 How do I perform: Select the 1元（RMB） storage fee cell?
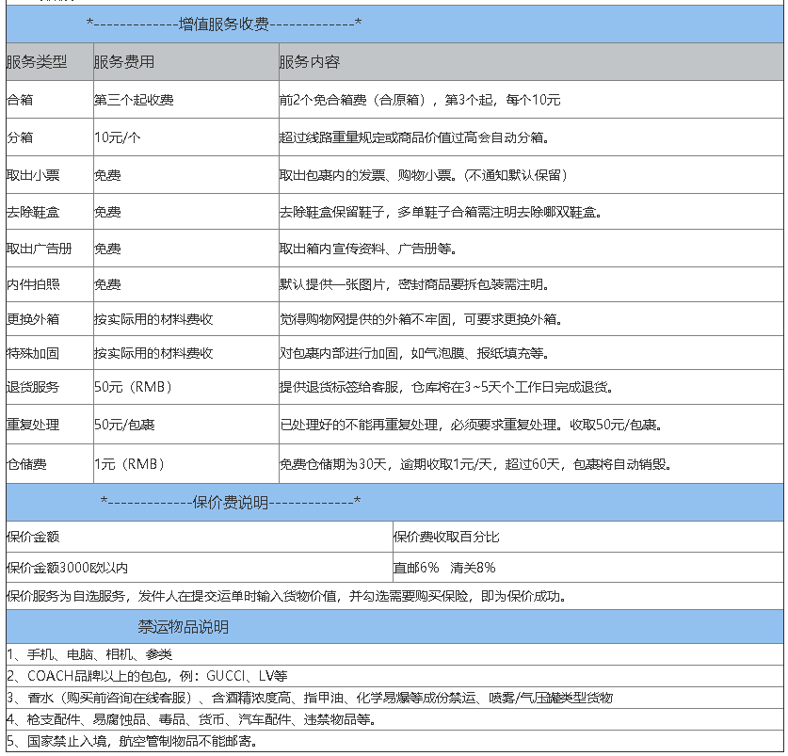click(130, 463)
